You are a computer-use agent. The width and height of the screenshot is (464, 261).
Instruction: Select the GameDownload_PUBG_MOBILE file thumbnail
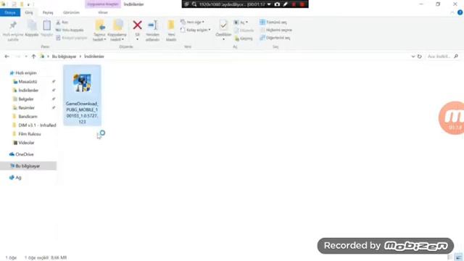pyautogui.click(x=82, y=83)
